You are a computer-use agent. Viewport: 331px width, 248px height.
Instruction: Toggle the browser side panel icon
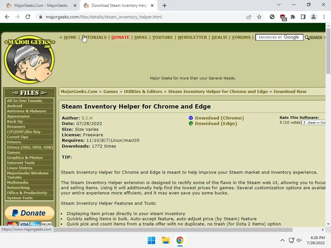pos(303,17)
